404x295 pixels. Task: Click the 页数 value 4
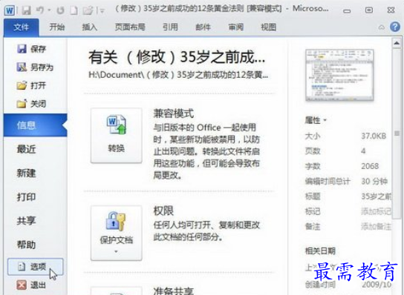(363, 150)
